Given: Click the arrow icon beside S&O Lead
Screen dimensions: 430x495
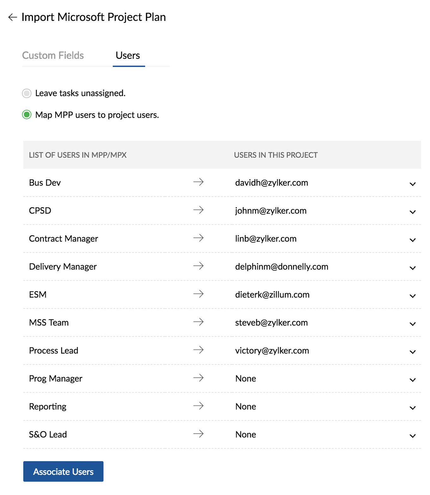Looking at the screenshot, I should (x=198, y=434).
